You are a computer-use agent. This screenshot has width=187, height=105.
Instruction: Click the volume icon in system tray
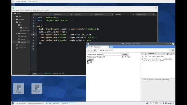[x=147, y=103]
